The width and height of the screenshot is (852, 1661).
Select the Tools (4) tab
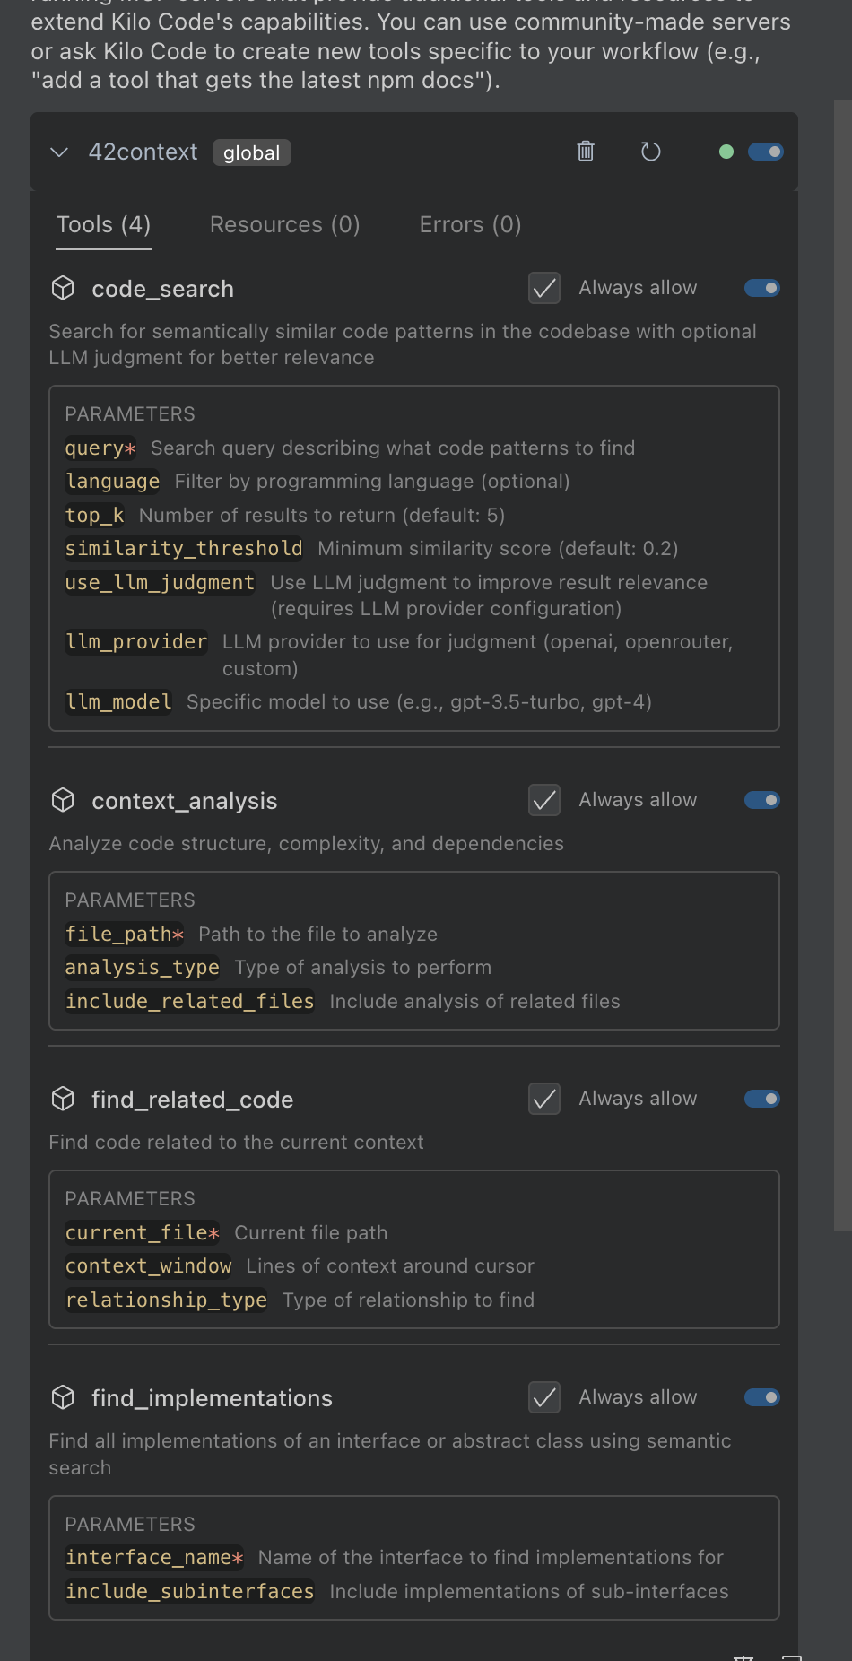tap(103, 224)
